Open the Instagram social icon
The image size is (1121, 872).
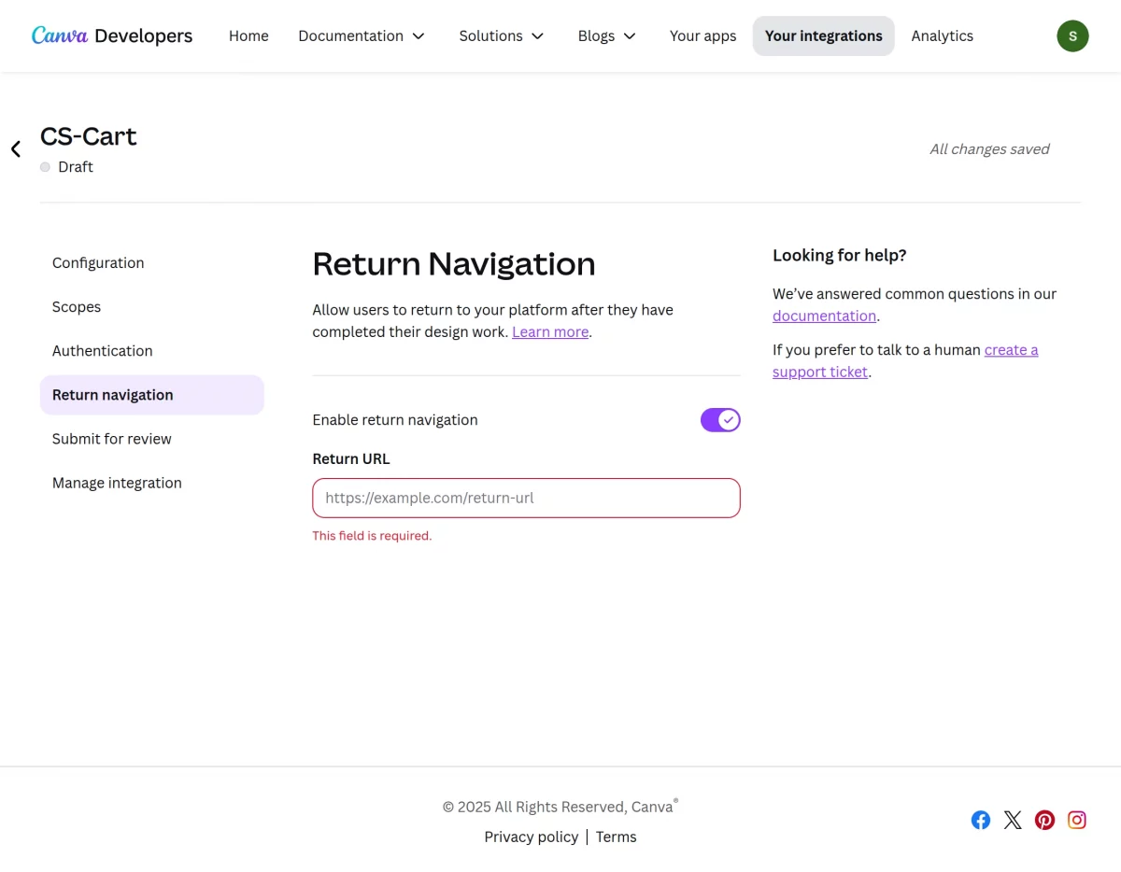coord(1077,820)
